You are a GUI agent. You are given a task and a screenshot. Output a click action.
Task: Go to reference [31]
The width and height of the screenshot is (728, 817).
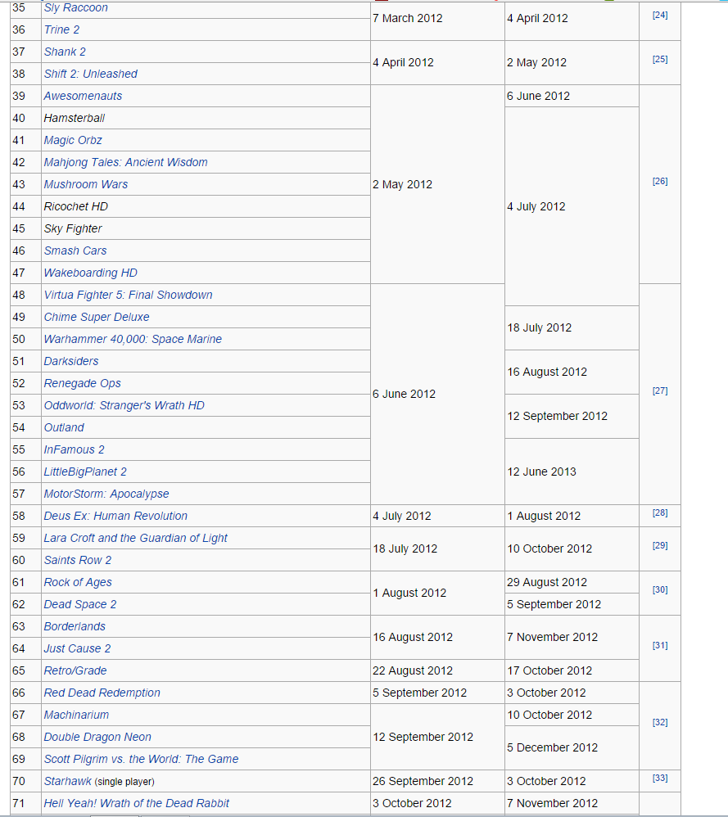660,645
